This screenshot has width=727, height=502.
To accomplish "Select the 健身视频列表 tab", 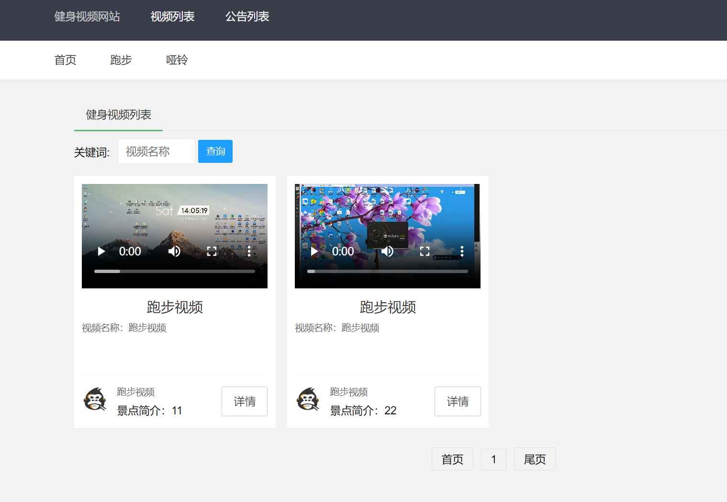I will (x=118, y=115).
